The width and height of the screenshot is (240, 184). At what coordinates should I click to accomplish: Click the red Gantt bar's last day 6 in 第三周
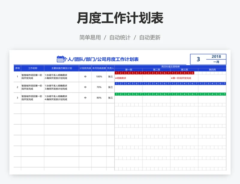tap(192, 73)
